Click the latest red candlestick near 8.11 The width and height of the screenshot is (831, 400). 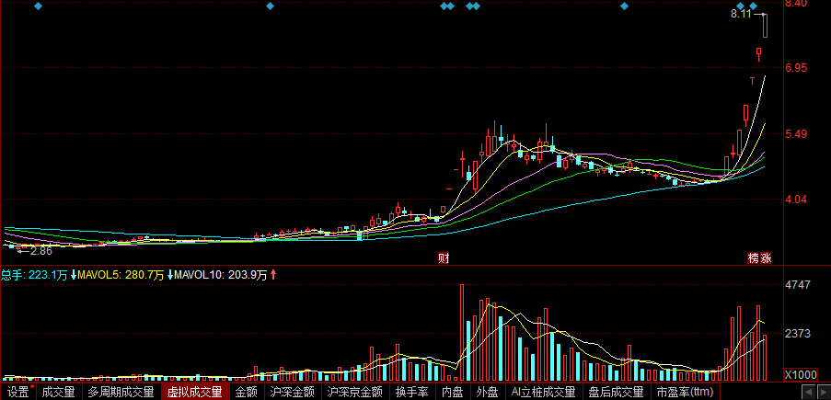pyautogui.click(x=766, y=26)
